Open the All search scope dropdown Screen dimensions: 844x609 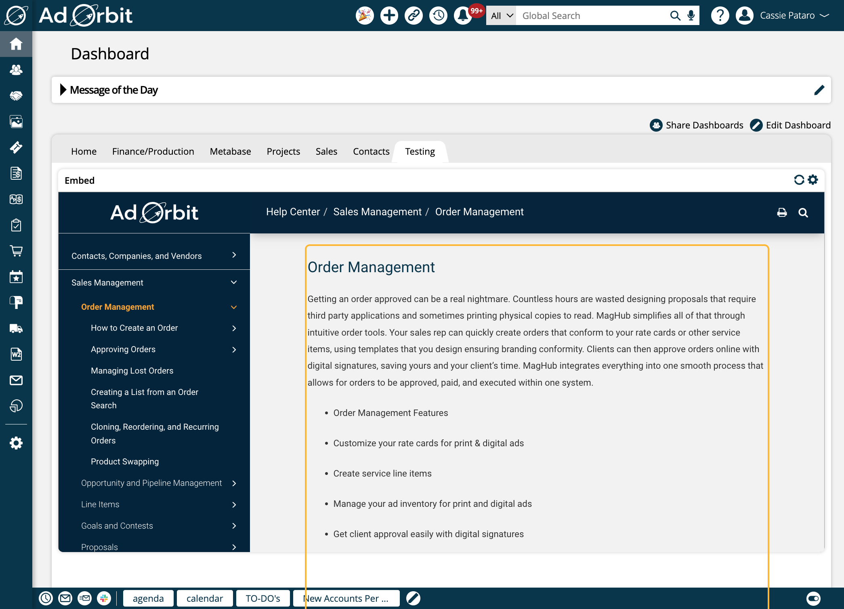[501, 15]
